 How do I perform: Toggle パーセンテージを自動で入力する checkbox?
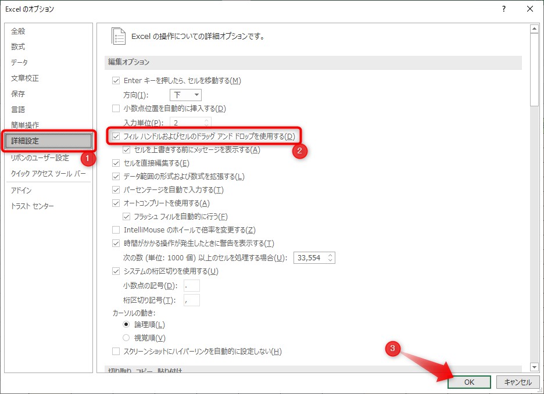pos(116,190)
